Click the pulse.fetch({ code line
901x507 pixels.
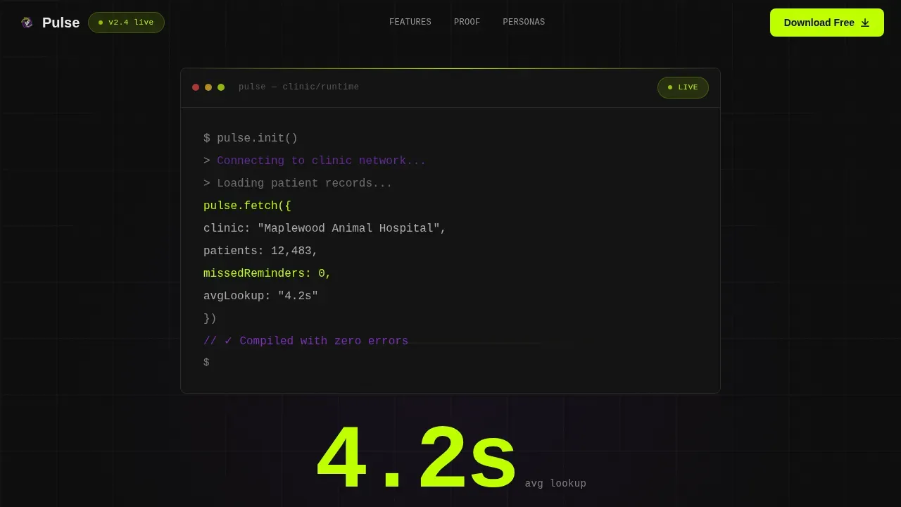pyautogui.click(x=247, y=206)
